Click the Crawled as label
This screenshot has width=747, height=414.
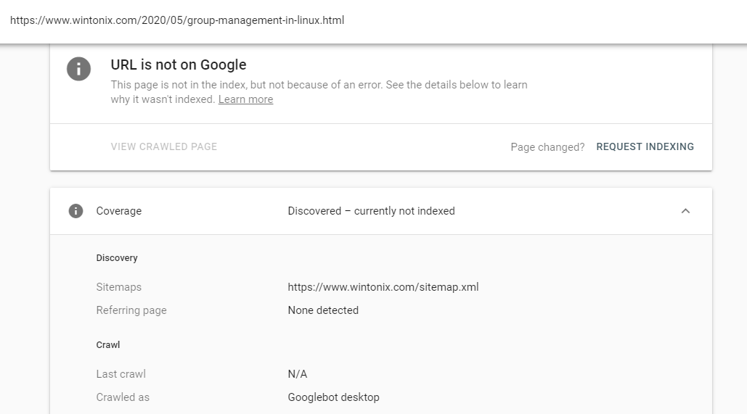[123, 397]
